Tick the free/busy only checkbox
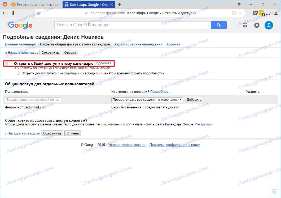Image resolution: width=281 pixels, height=198 pixels. pos(18,73)
